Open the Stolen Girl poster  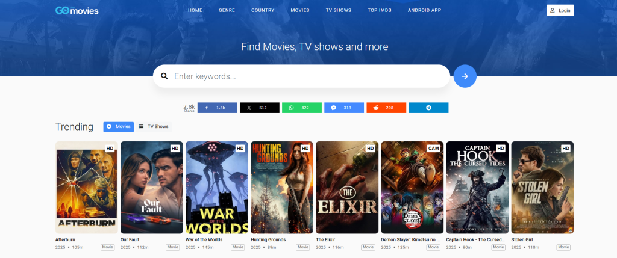point(542,187)
